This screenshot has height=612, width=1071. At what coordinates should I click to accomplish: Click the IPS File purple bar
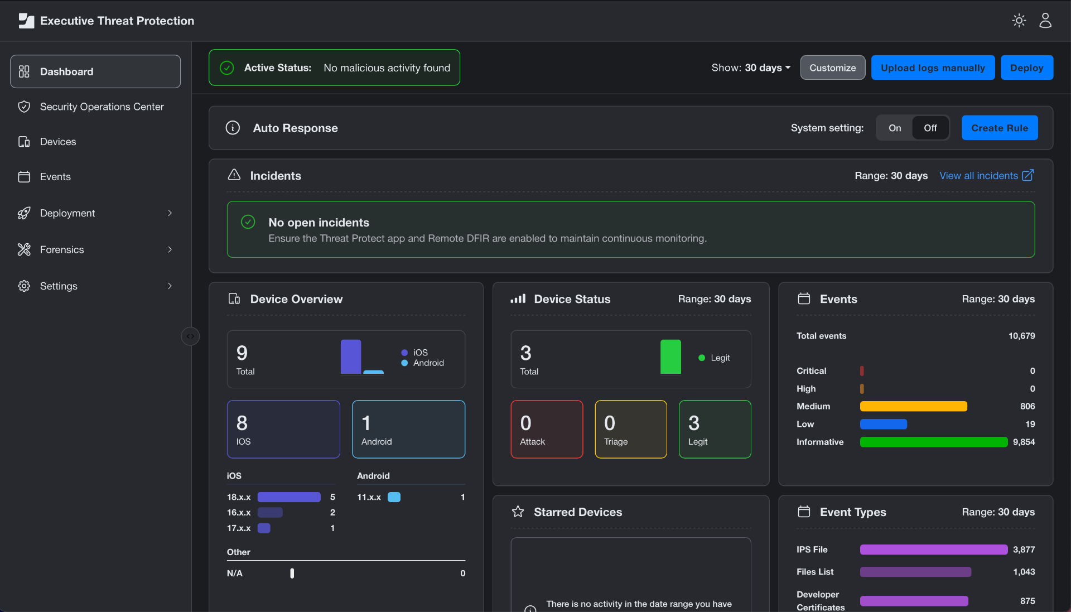tap(933, 550)
